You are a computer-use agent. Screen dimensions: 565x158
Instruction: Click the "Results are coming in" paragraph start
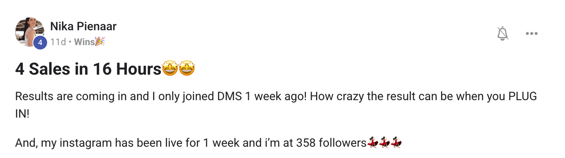[45, 96]
